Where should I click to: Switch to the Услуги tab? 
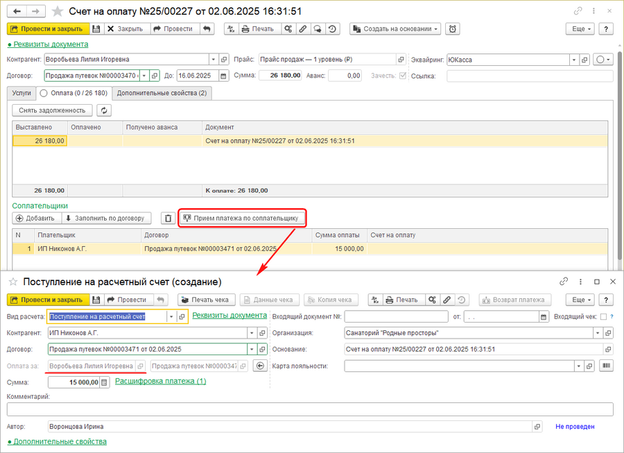click(x=21, y=93)
